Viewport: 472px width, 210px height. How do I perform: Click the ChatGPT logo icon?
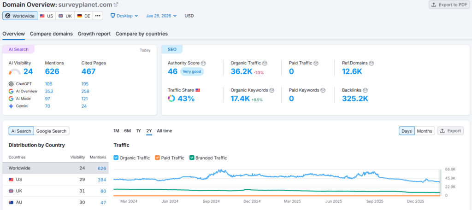point(12,84)
